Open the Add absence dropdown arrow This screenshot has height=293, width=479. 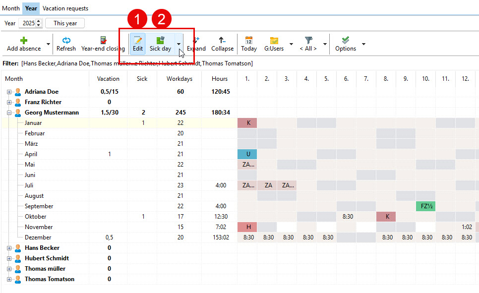[x=48, y=44]
